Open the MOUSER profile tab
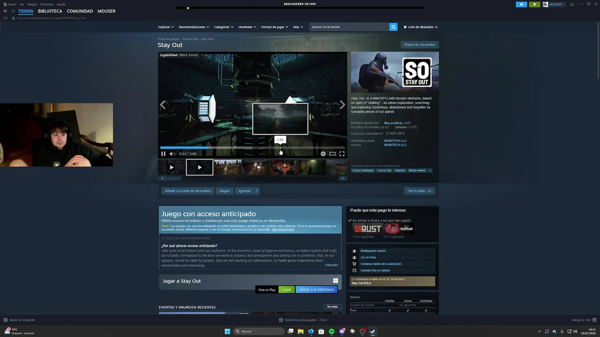 [106, 11]
